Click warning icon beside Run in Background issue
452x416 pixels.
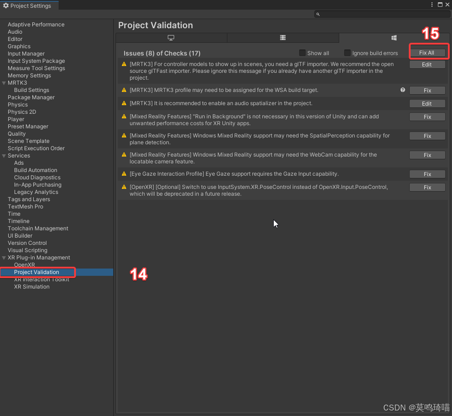(x=124, y=117)
